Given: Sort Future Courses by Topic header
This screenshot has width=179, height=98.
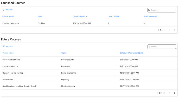Looking at the screenshot, I should click(x=63, y=53).
